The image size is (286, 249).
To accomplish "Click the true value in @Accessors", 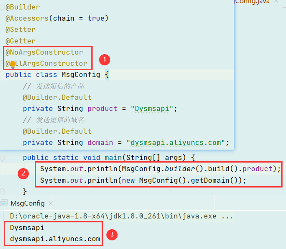I will click(x=96, y=18).
